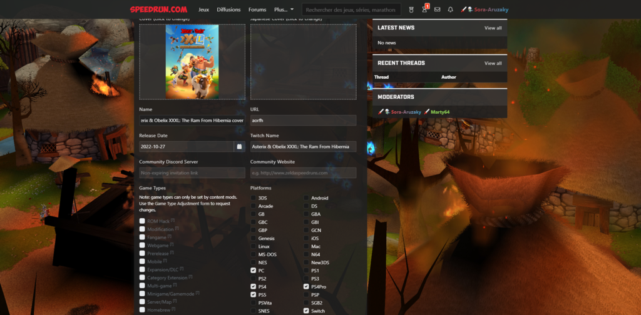Check the Mac platform checkbox
This screenshot has width=641, height=315.
(x=306, y=246)
